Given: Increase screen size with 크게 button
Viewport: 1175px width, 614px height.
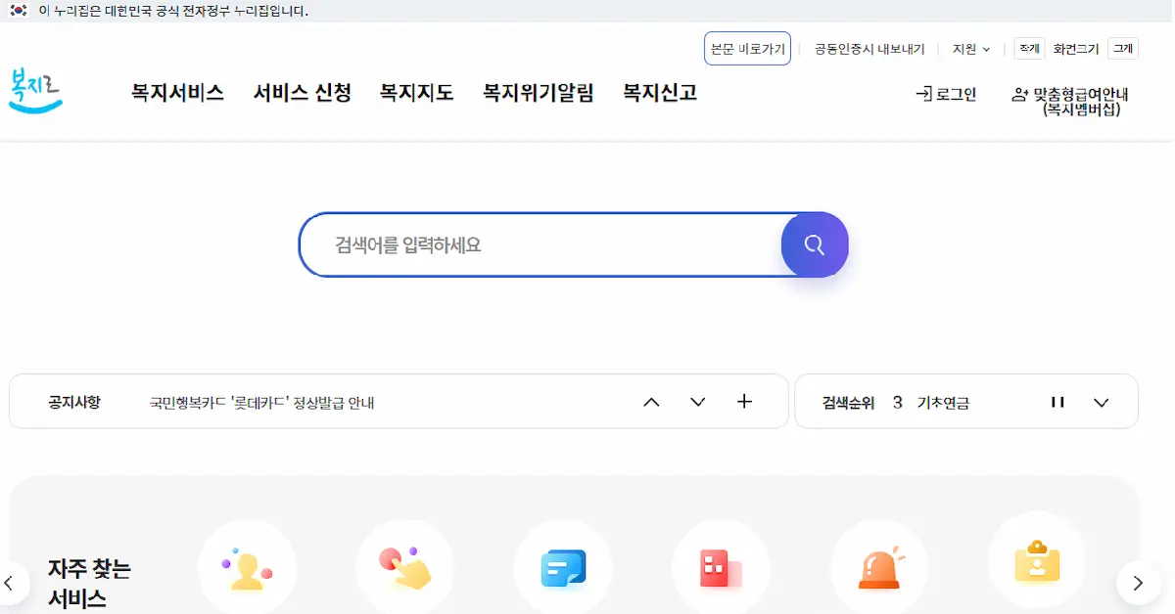Looking at the screenshot, I should (1123, 48).
